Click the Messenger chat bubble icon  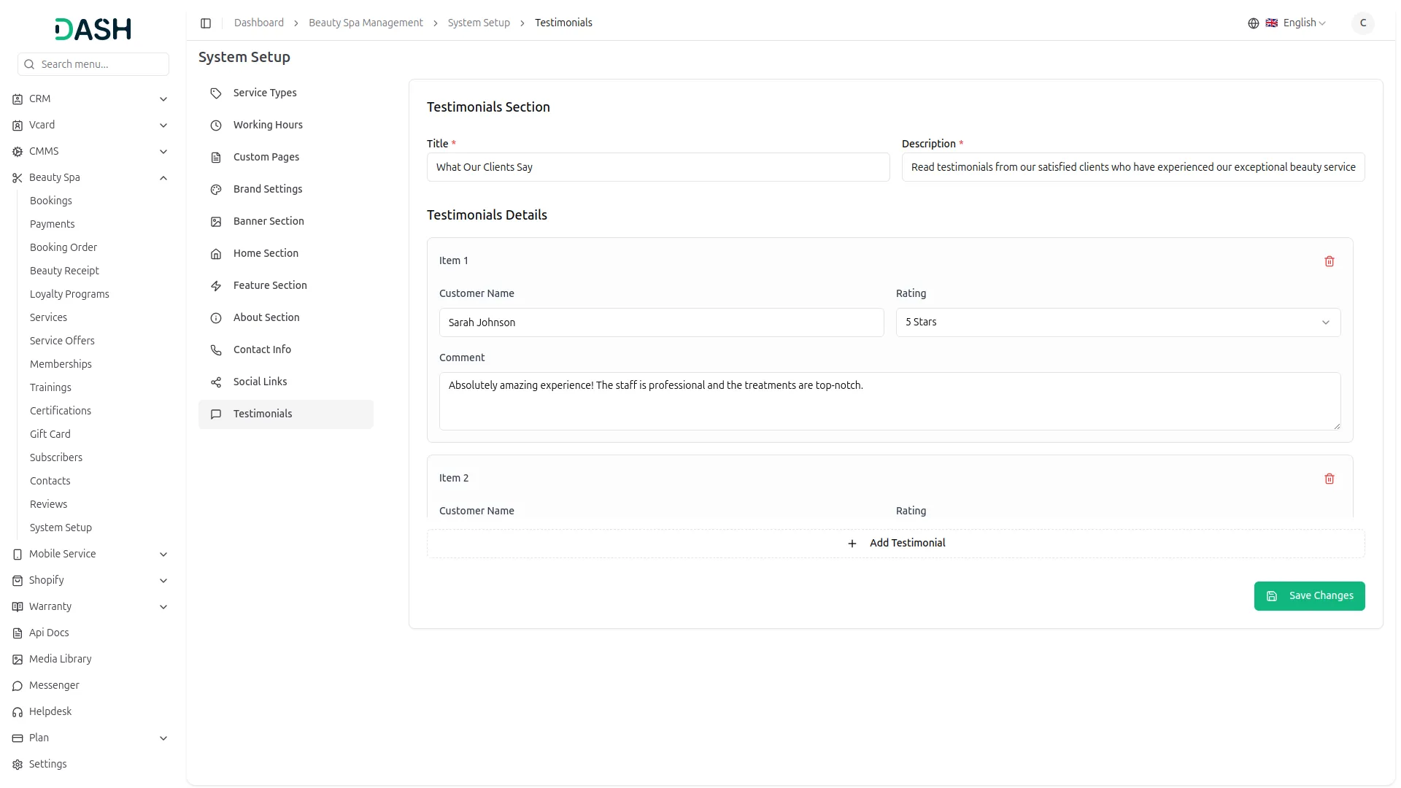[18, 686]
